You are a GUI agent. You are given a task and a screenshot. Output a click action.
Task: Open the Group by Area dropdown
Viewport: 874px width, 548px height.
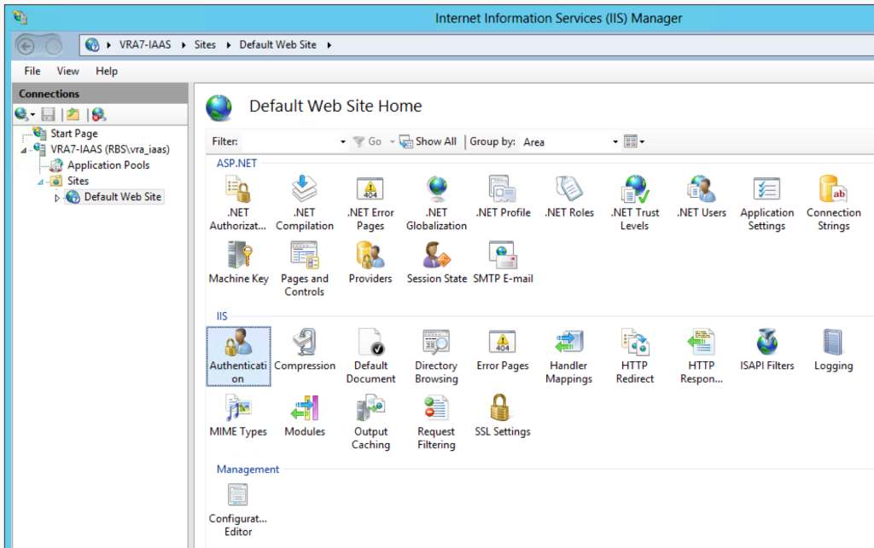tap(615, 141)
